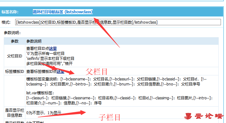This screenshot has width=226, height=123.
Task: Click the 'bclassimg--]: 父栏目图片' line
Action: [x=113, y=84]
